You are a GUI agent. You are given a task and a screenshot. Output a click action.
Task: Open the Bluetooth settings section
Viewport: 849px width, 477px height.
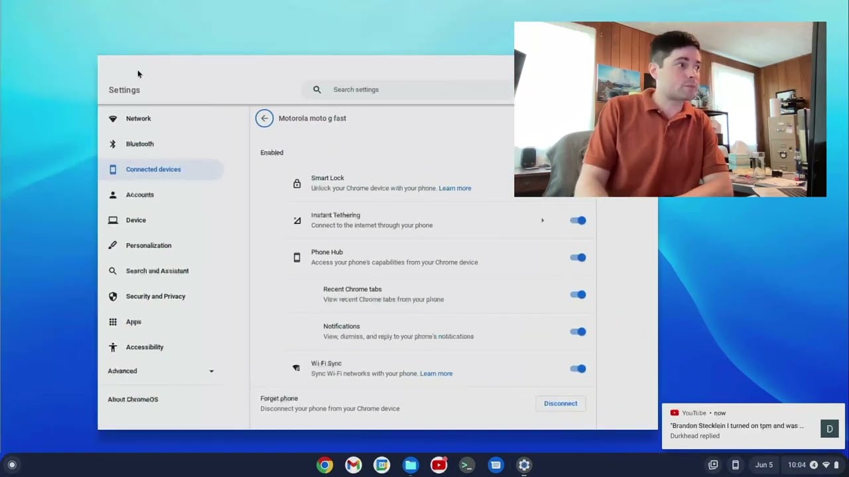pos(161,144)
